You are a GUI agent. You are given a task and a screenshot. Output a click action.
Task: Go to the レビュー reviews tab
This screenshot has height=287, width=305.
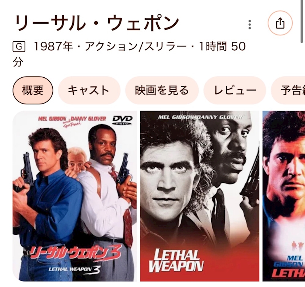pos(235,90)
